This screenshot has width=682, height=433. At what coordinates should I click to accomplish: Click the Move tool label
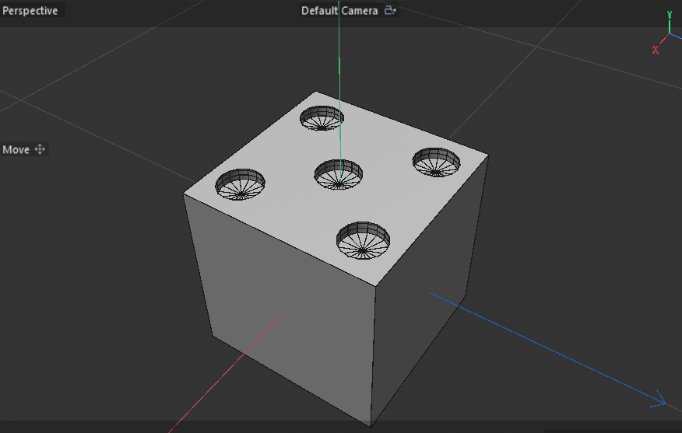[x=16, y=149]
